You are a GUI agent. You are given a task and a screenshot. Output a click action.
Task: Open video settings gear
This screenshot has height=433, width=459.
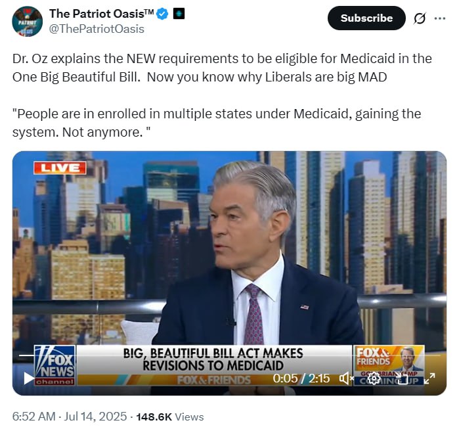click(x=374, y=378)
